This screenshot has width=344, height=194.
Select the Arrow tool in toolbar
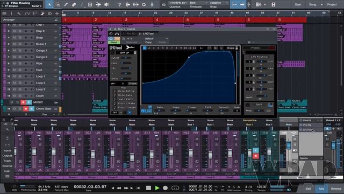point(49,4)
